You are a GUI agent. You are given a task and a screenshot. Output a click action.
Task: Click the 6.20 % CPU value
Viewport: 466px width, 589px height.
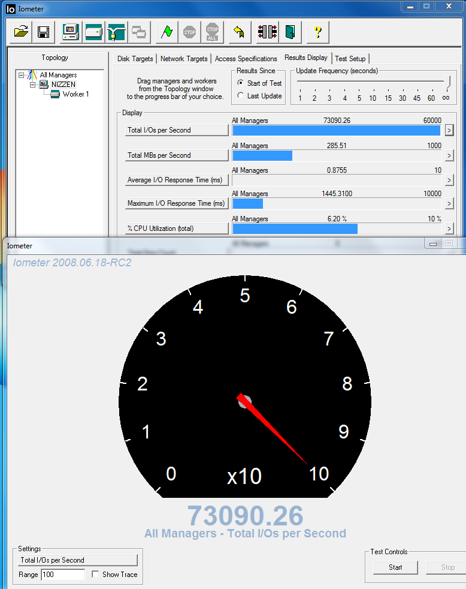[337, 218]
